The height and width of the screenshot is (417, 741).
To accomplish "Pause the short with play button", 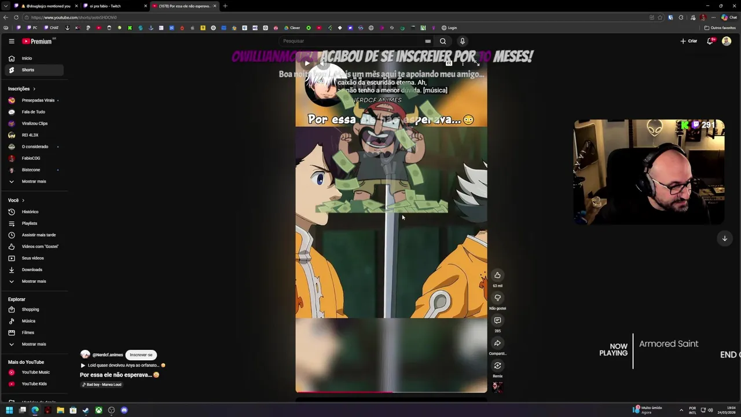I will [x=307, y=63].
